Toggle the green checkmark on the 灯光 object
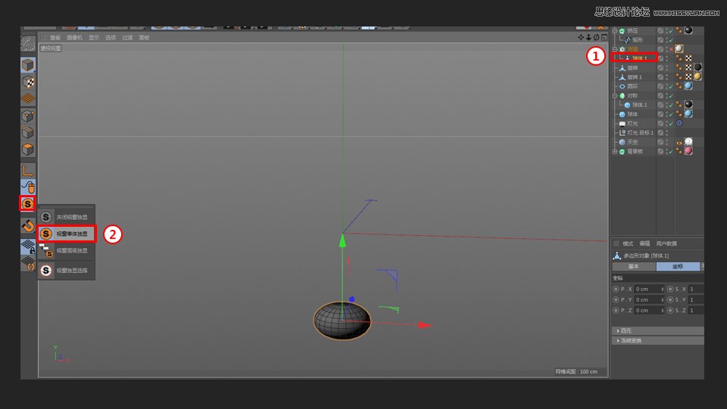The height and width of the screenshot is (409, 727). (670, 123)
